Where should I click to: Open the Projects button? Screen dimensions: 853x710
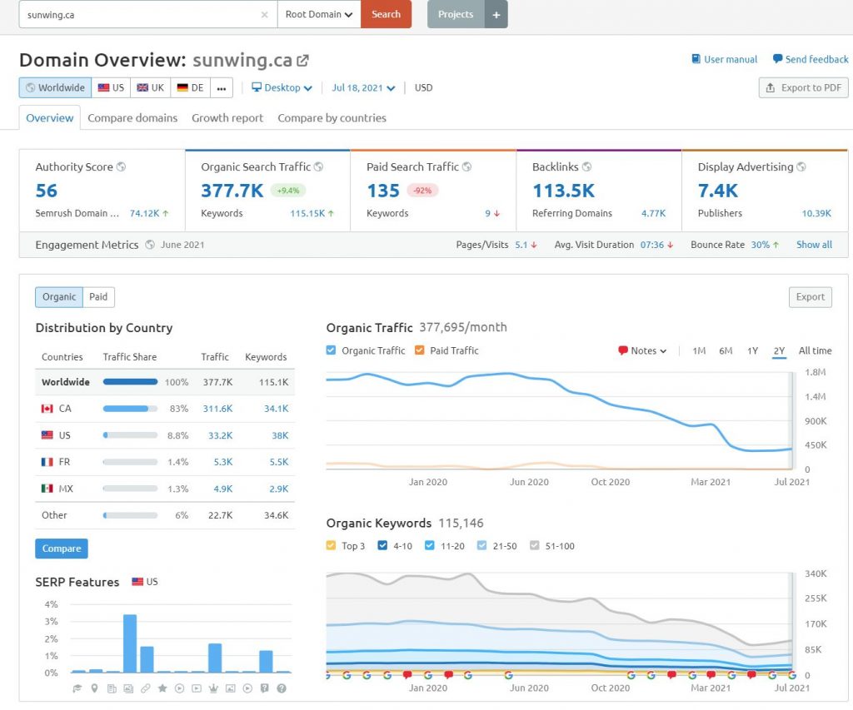[x=456, y=15]
